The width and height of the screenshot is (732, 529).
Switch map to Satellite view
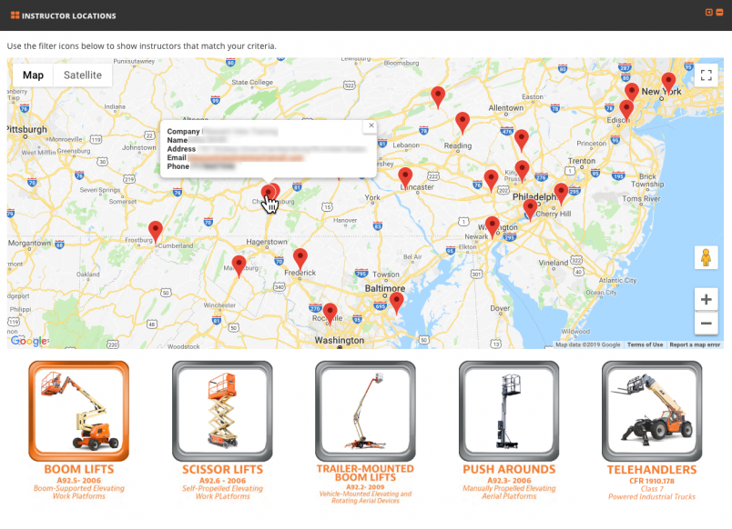83,75
